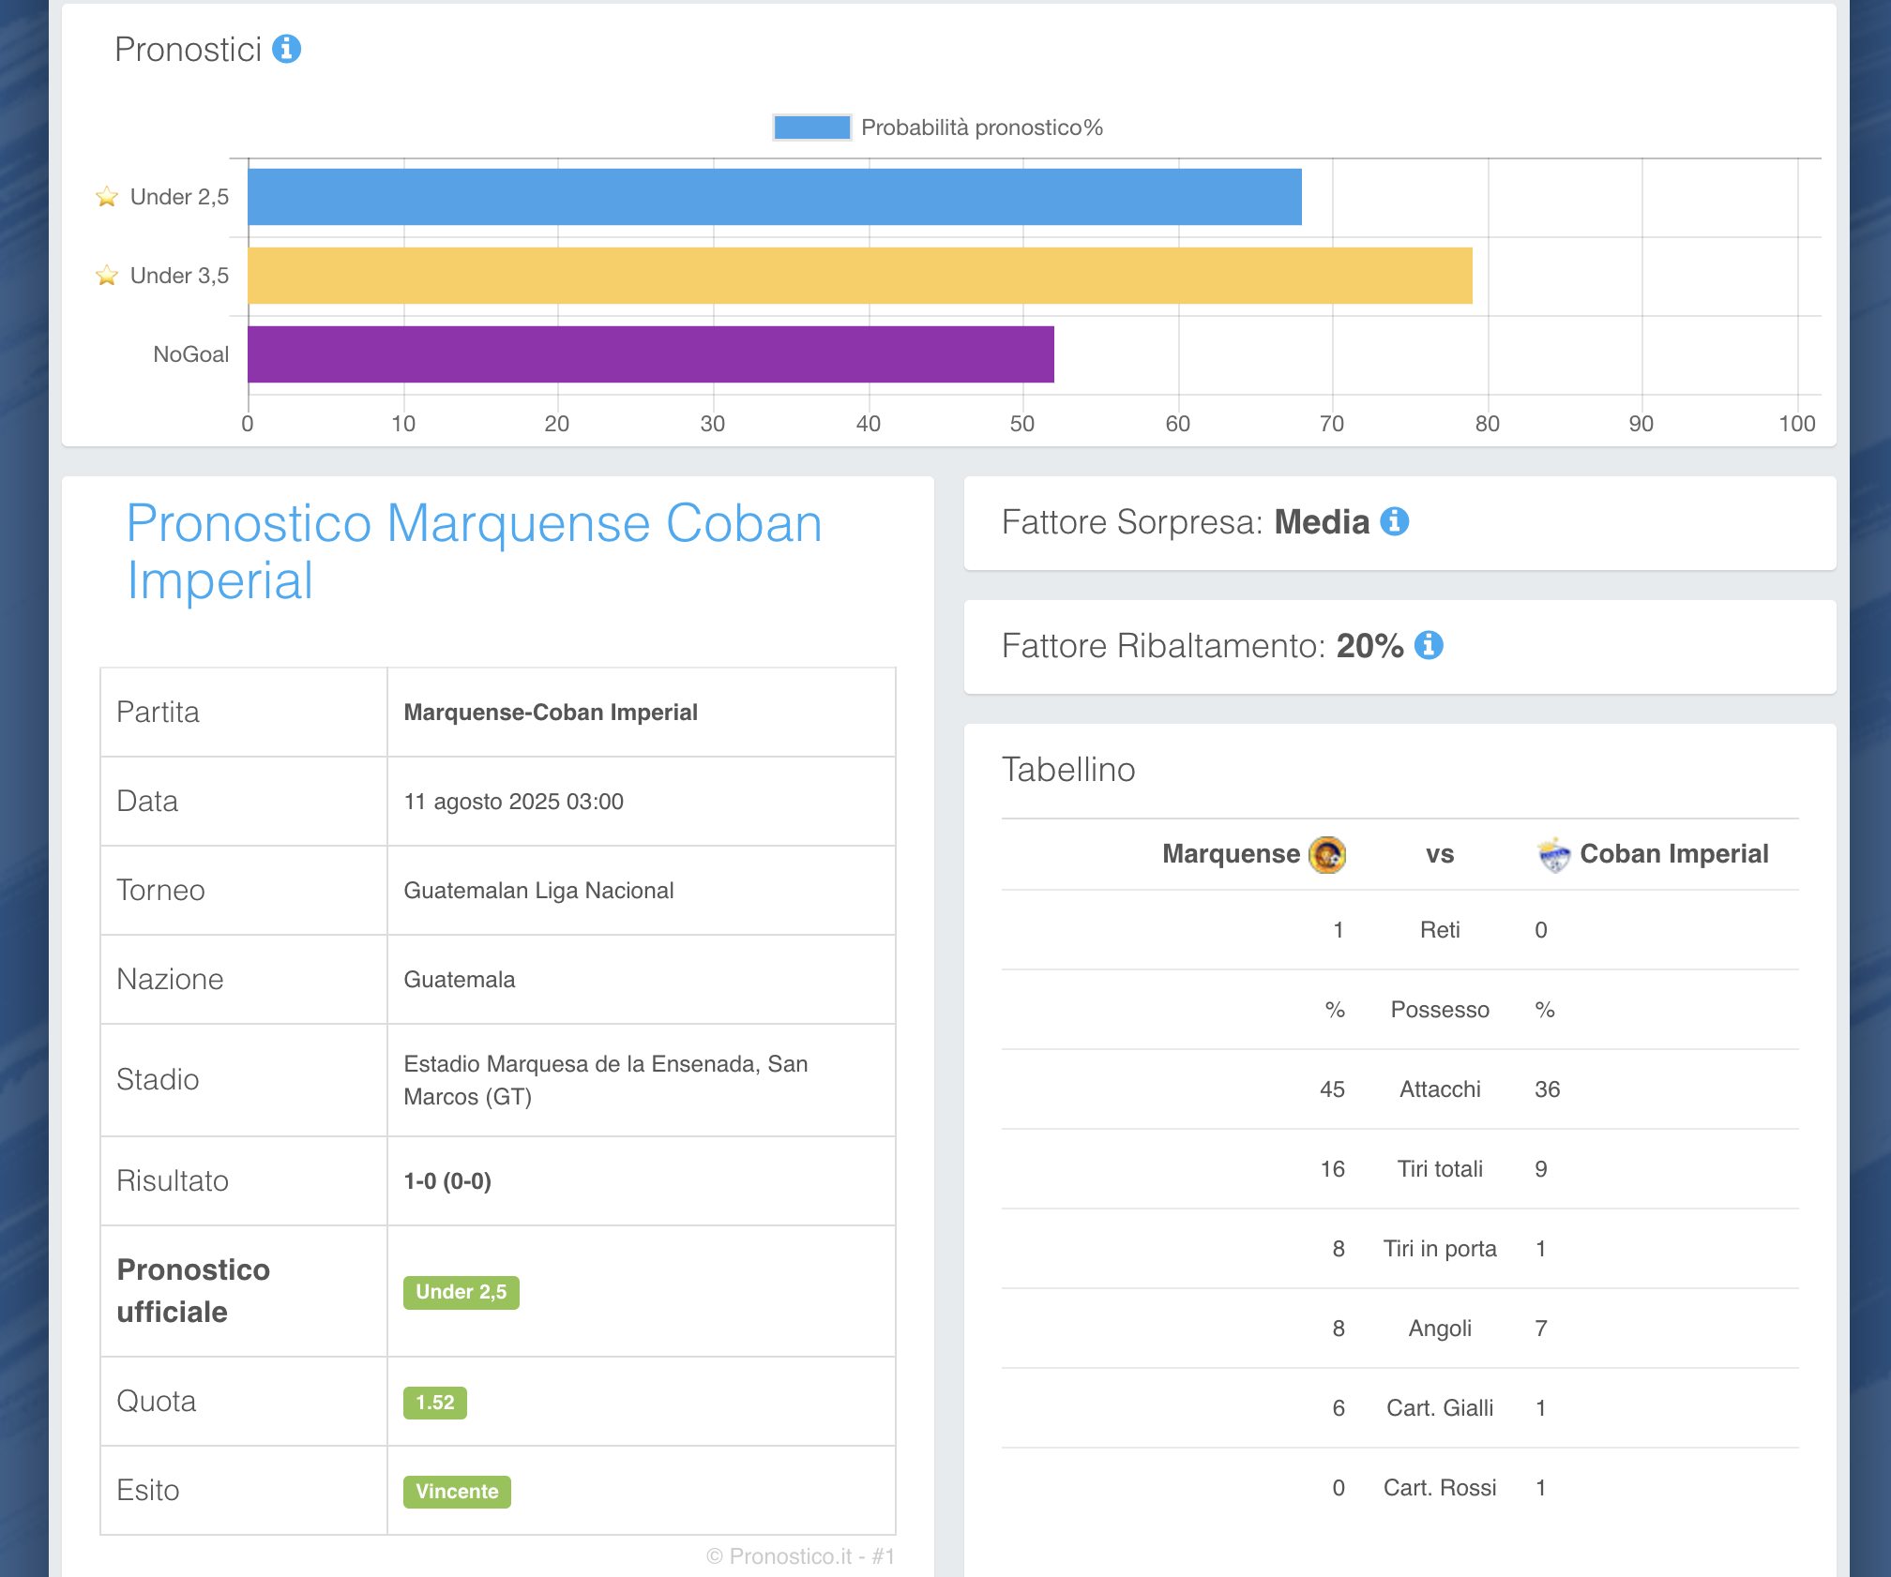Click the Estadio Marquesa de la Ensenada text
Viewport: 1891px width, 1577px height.
pos(606,1080)
